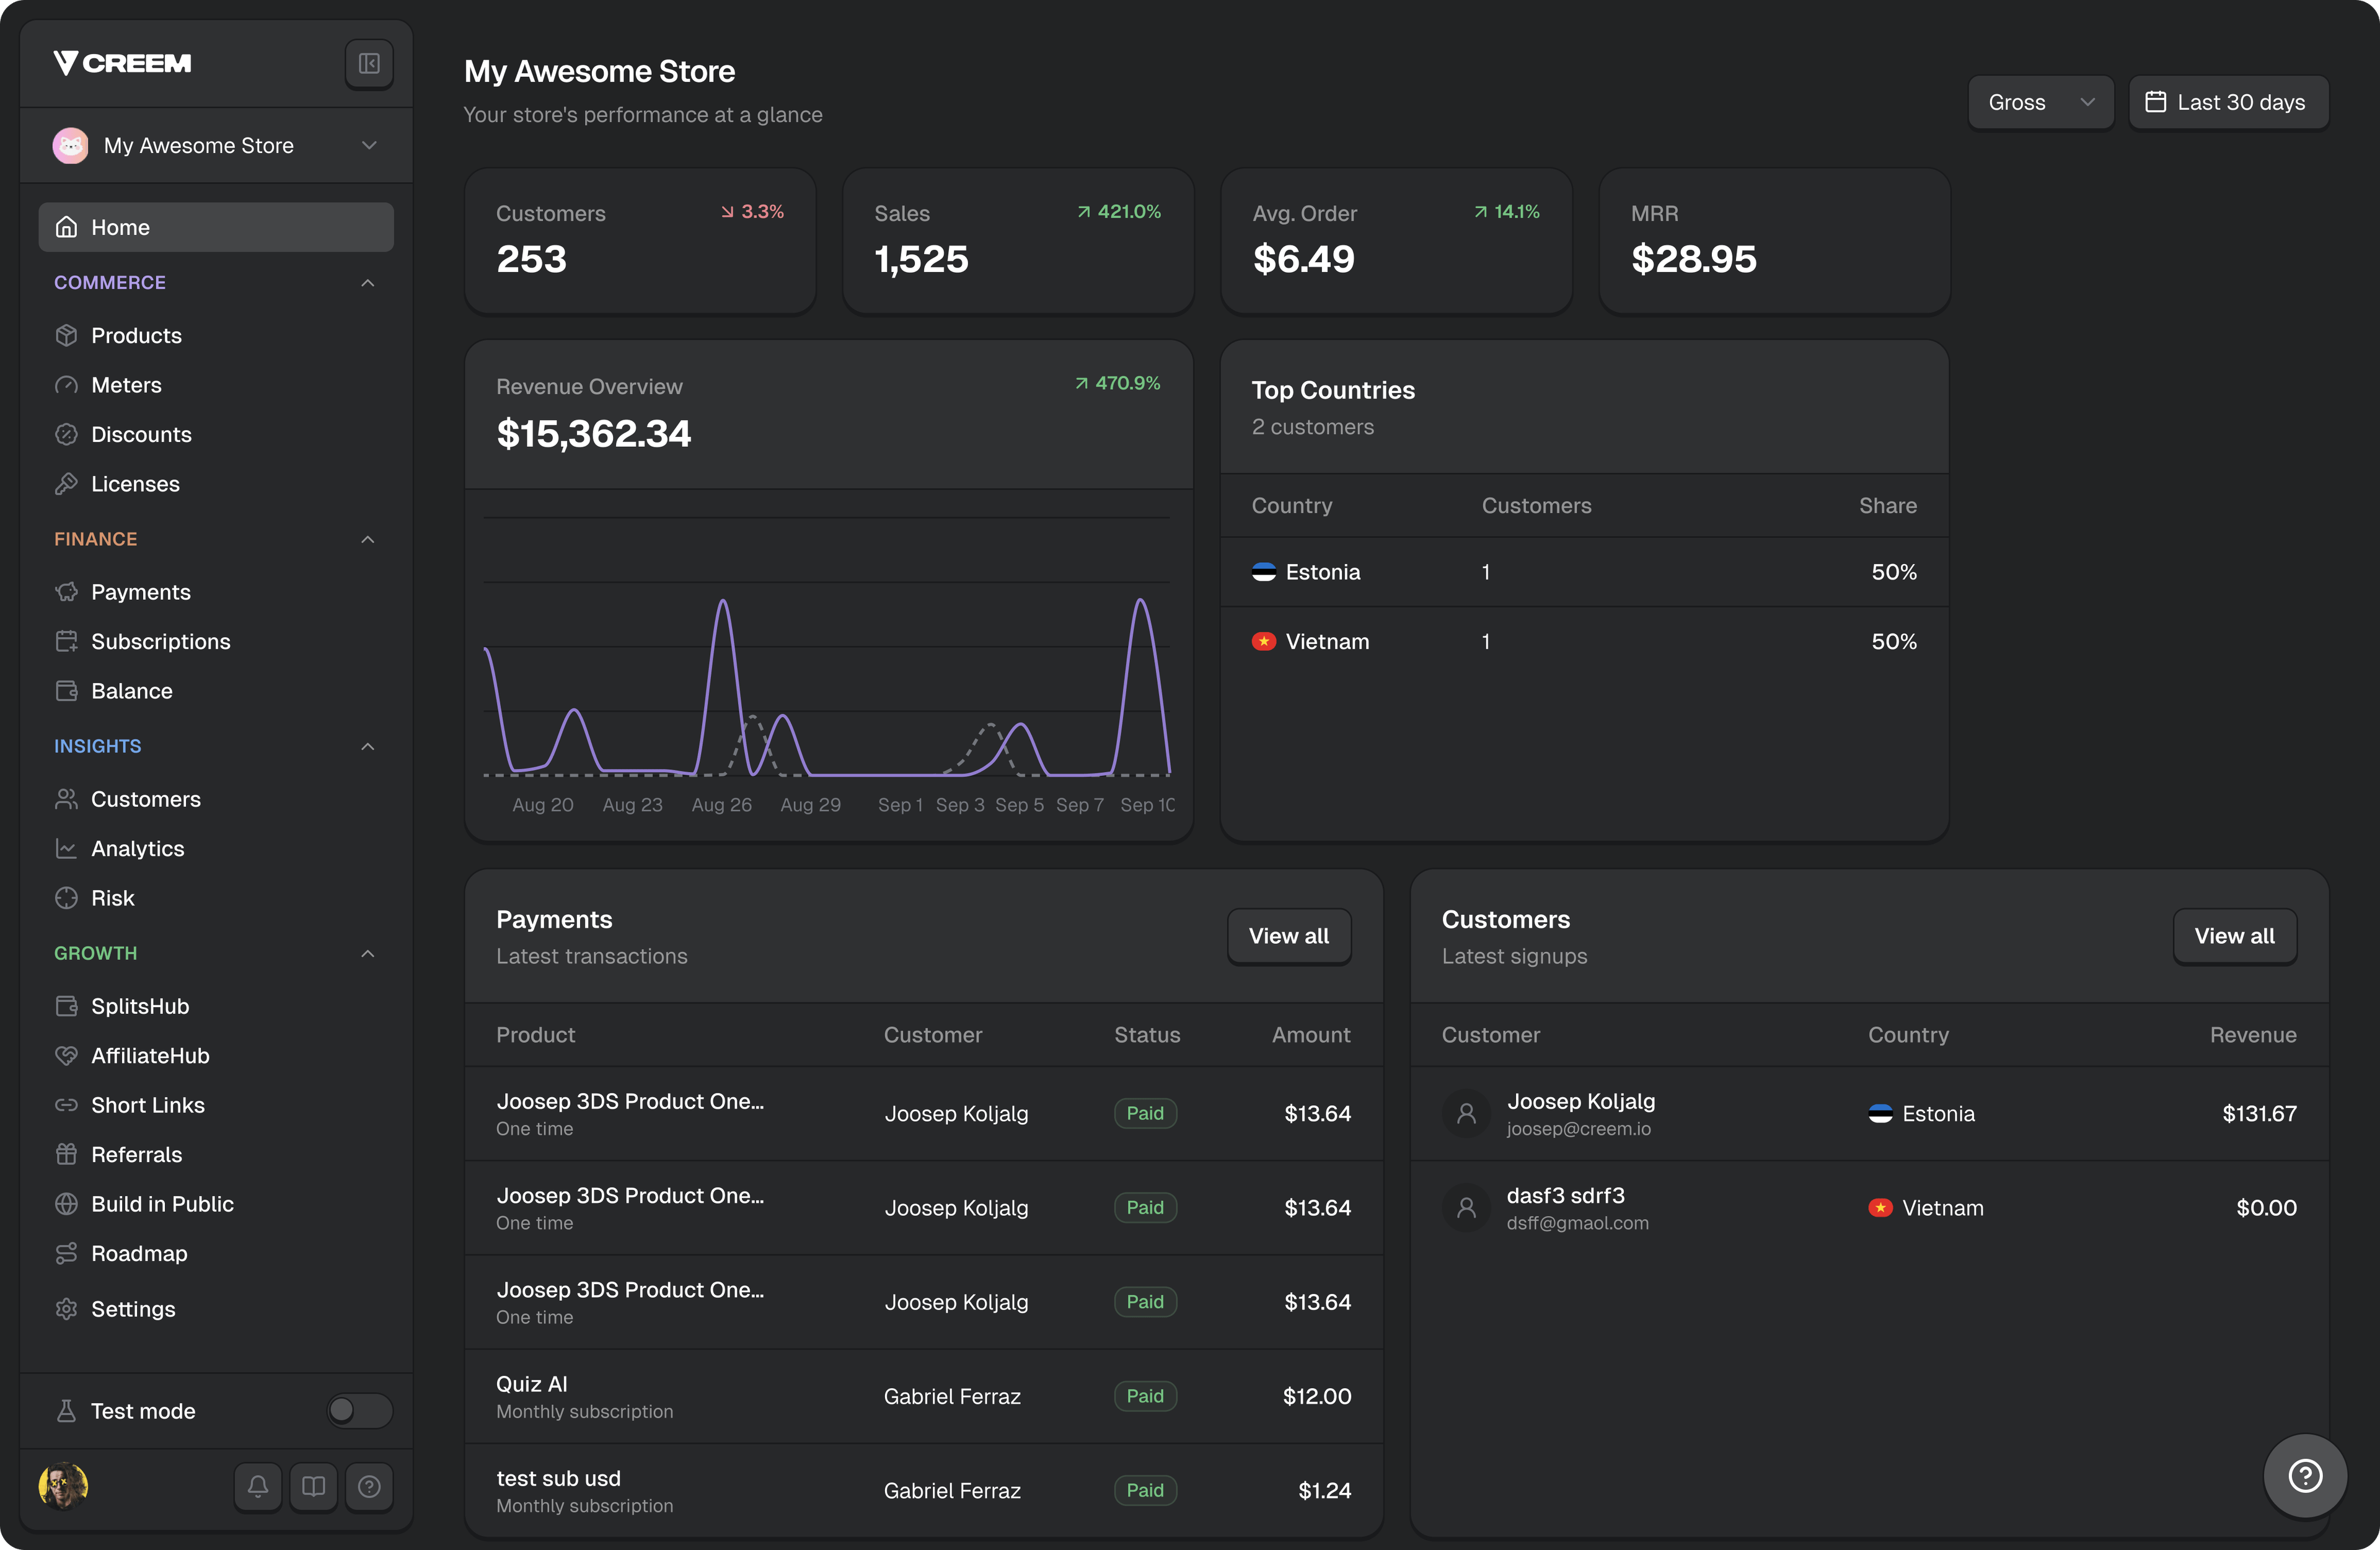Open documentation book icon in sidebar footer

point(314,1486)
